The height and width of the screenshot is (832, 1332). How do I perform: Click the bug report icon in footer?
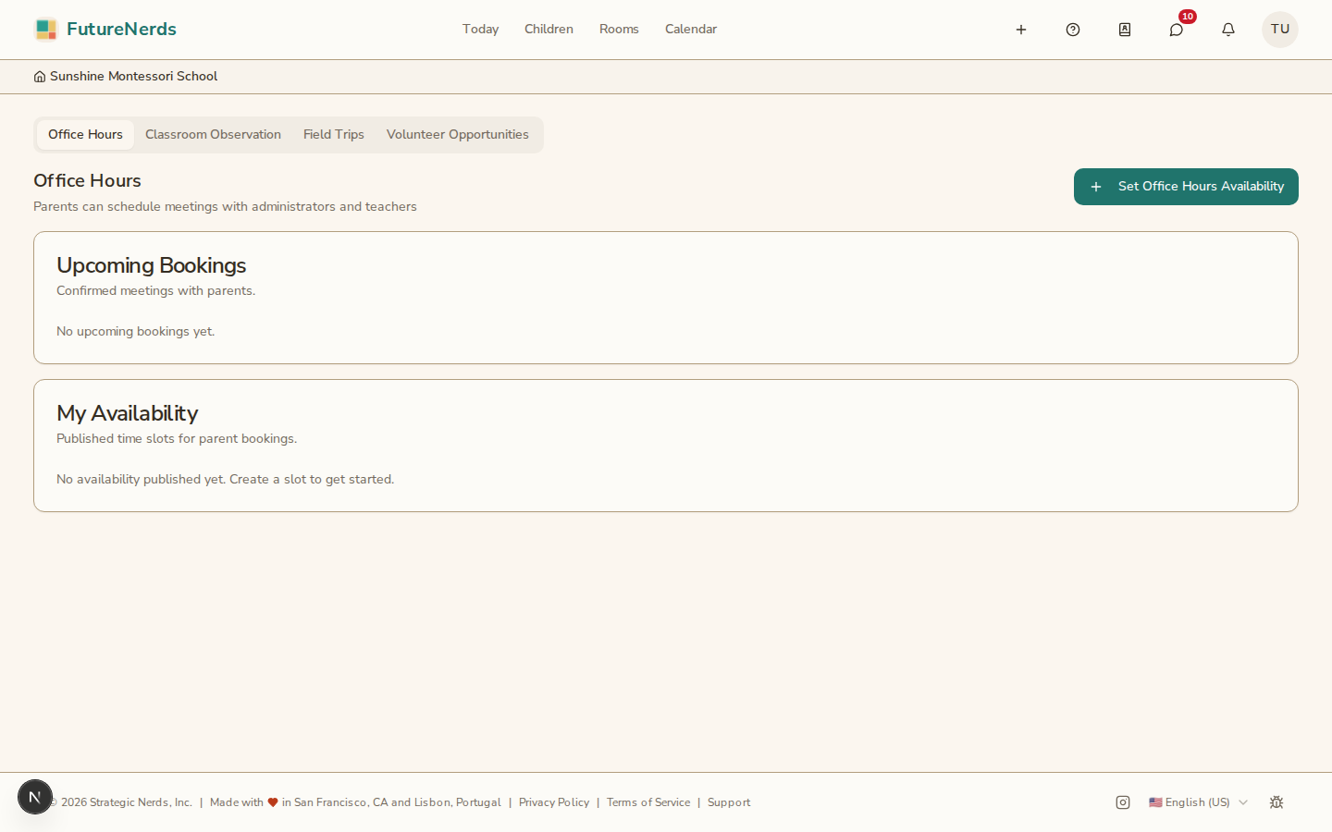pos(1276,802)
